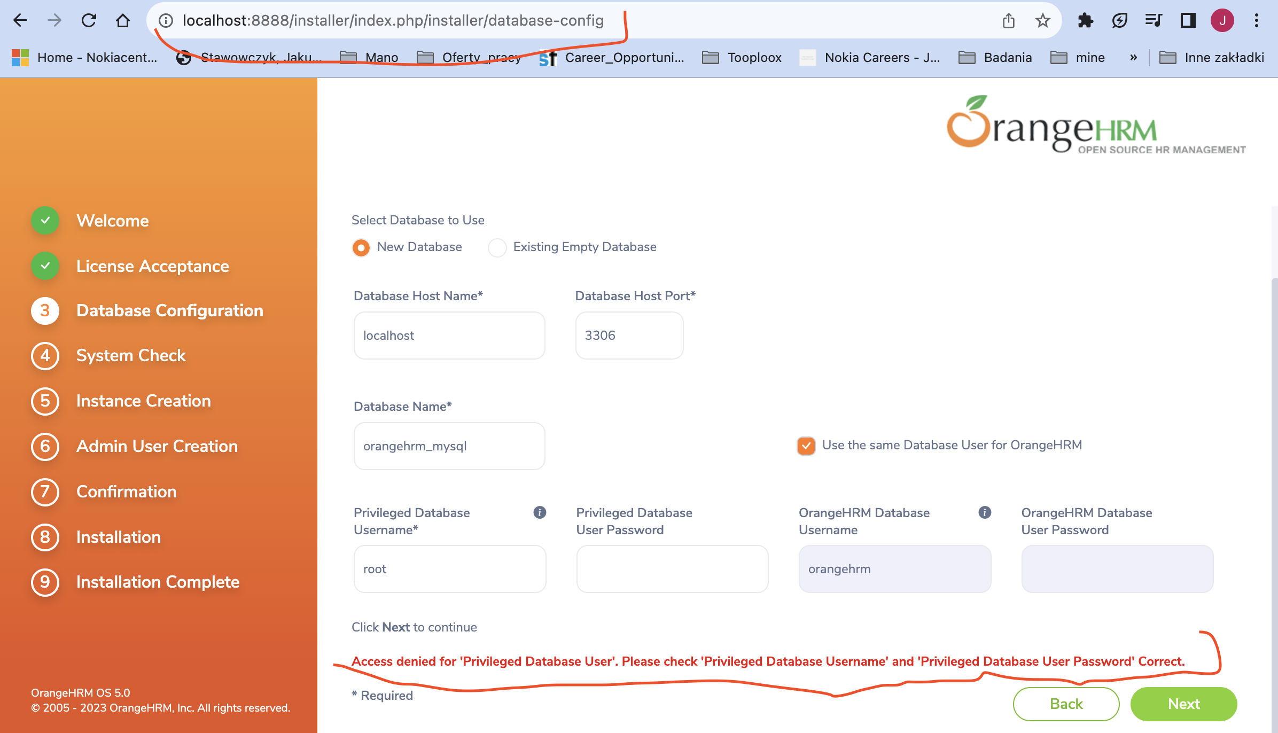Click inside the Database Host Name field
Image resolution: width=1278 pixels, height=733 pixels.
click(449, 335)
